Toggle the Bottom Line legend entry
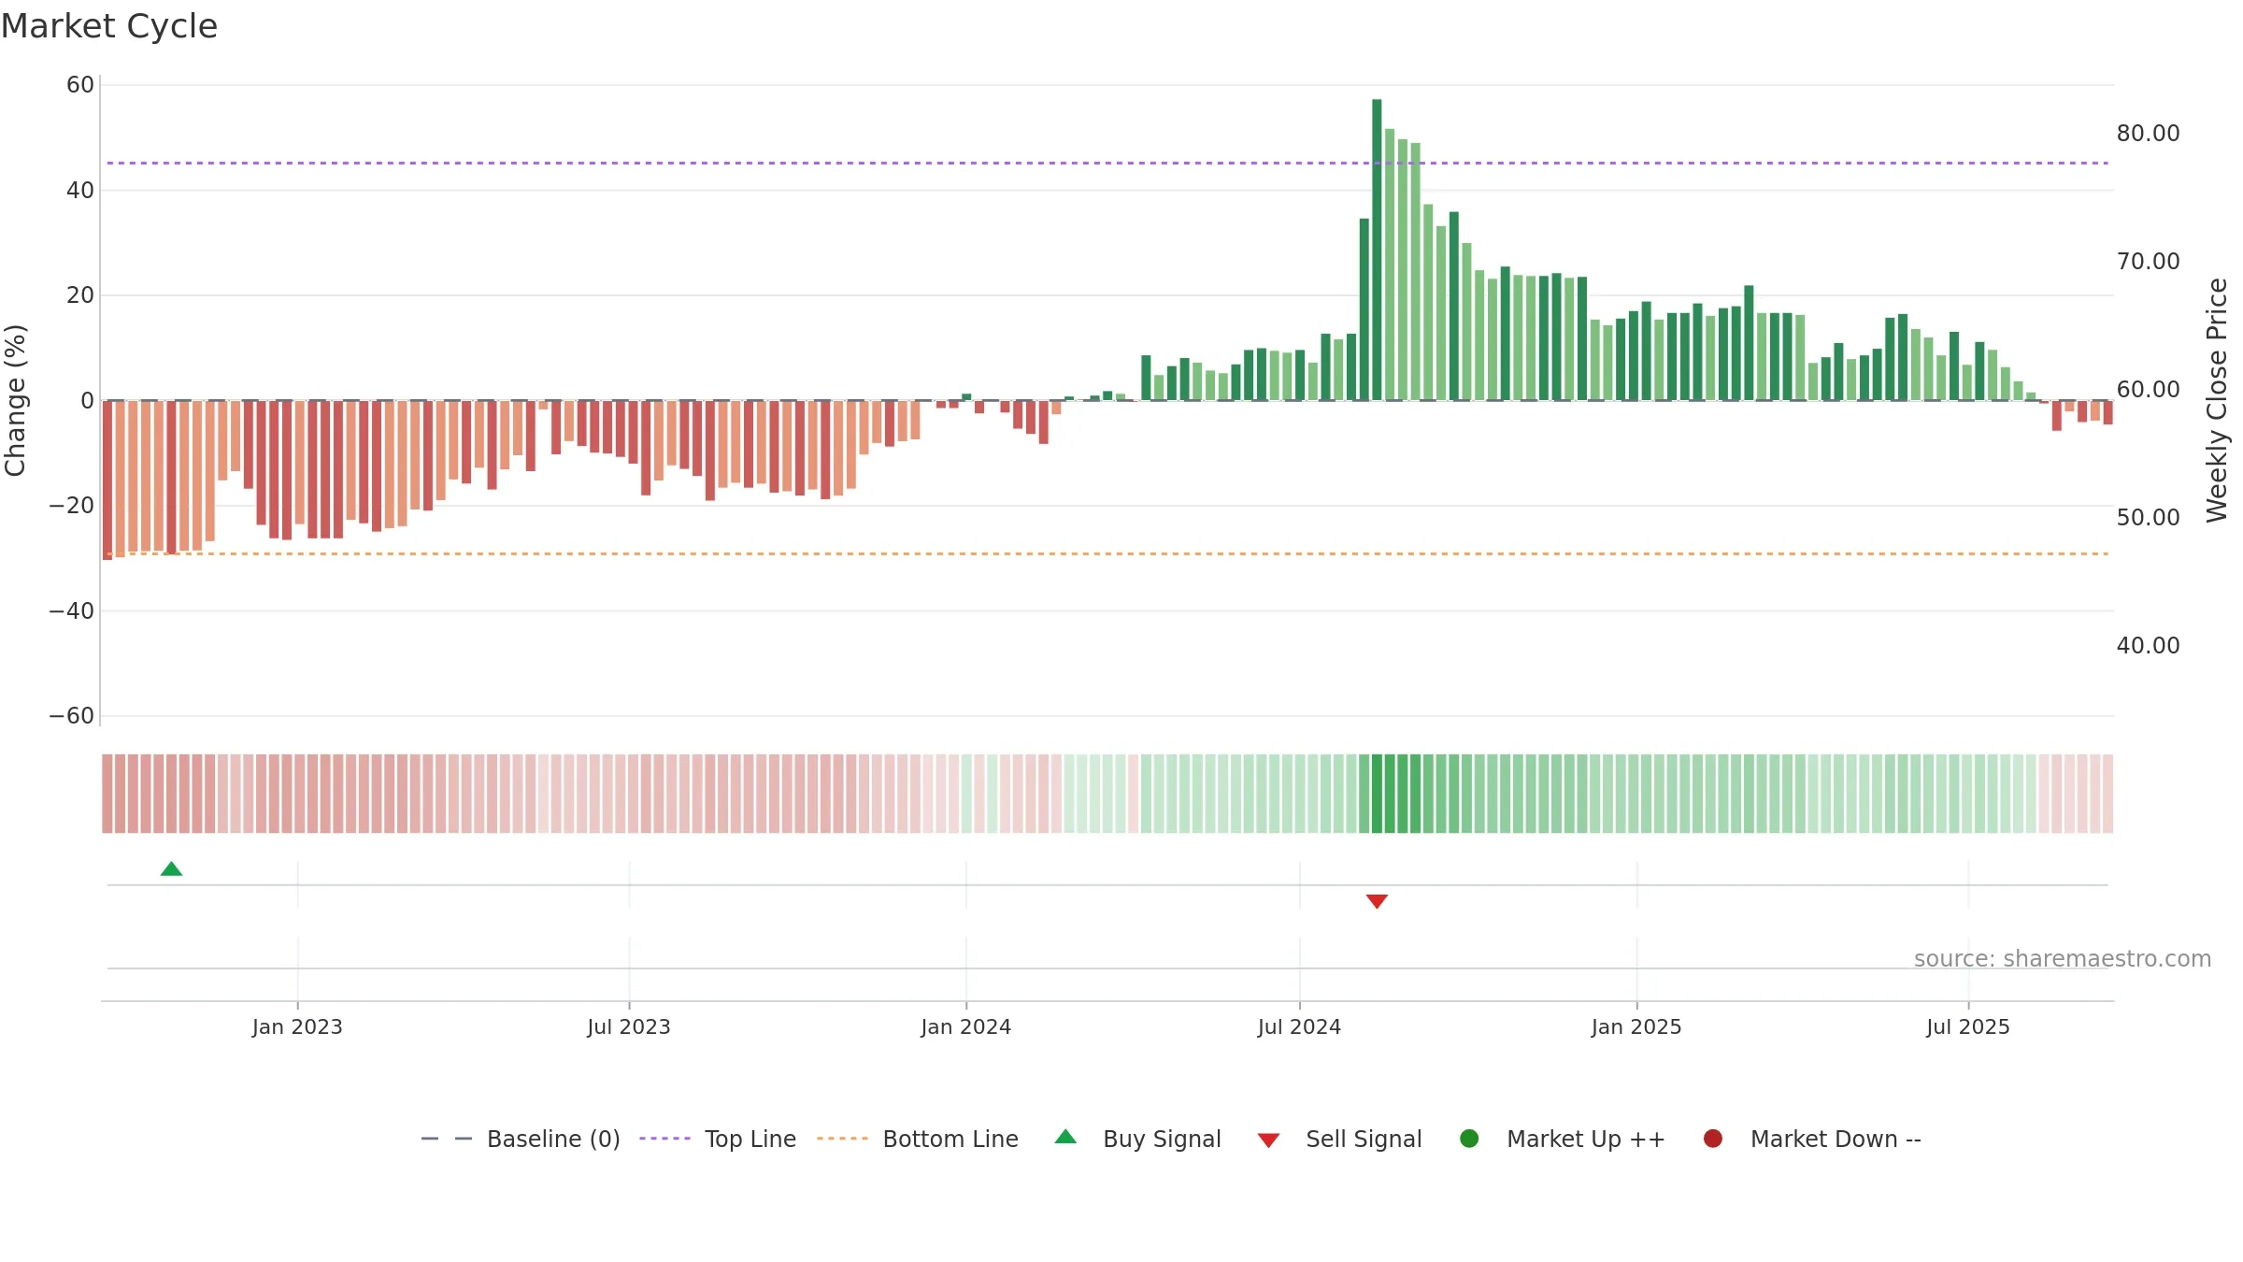 pos(918,1139)
